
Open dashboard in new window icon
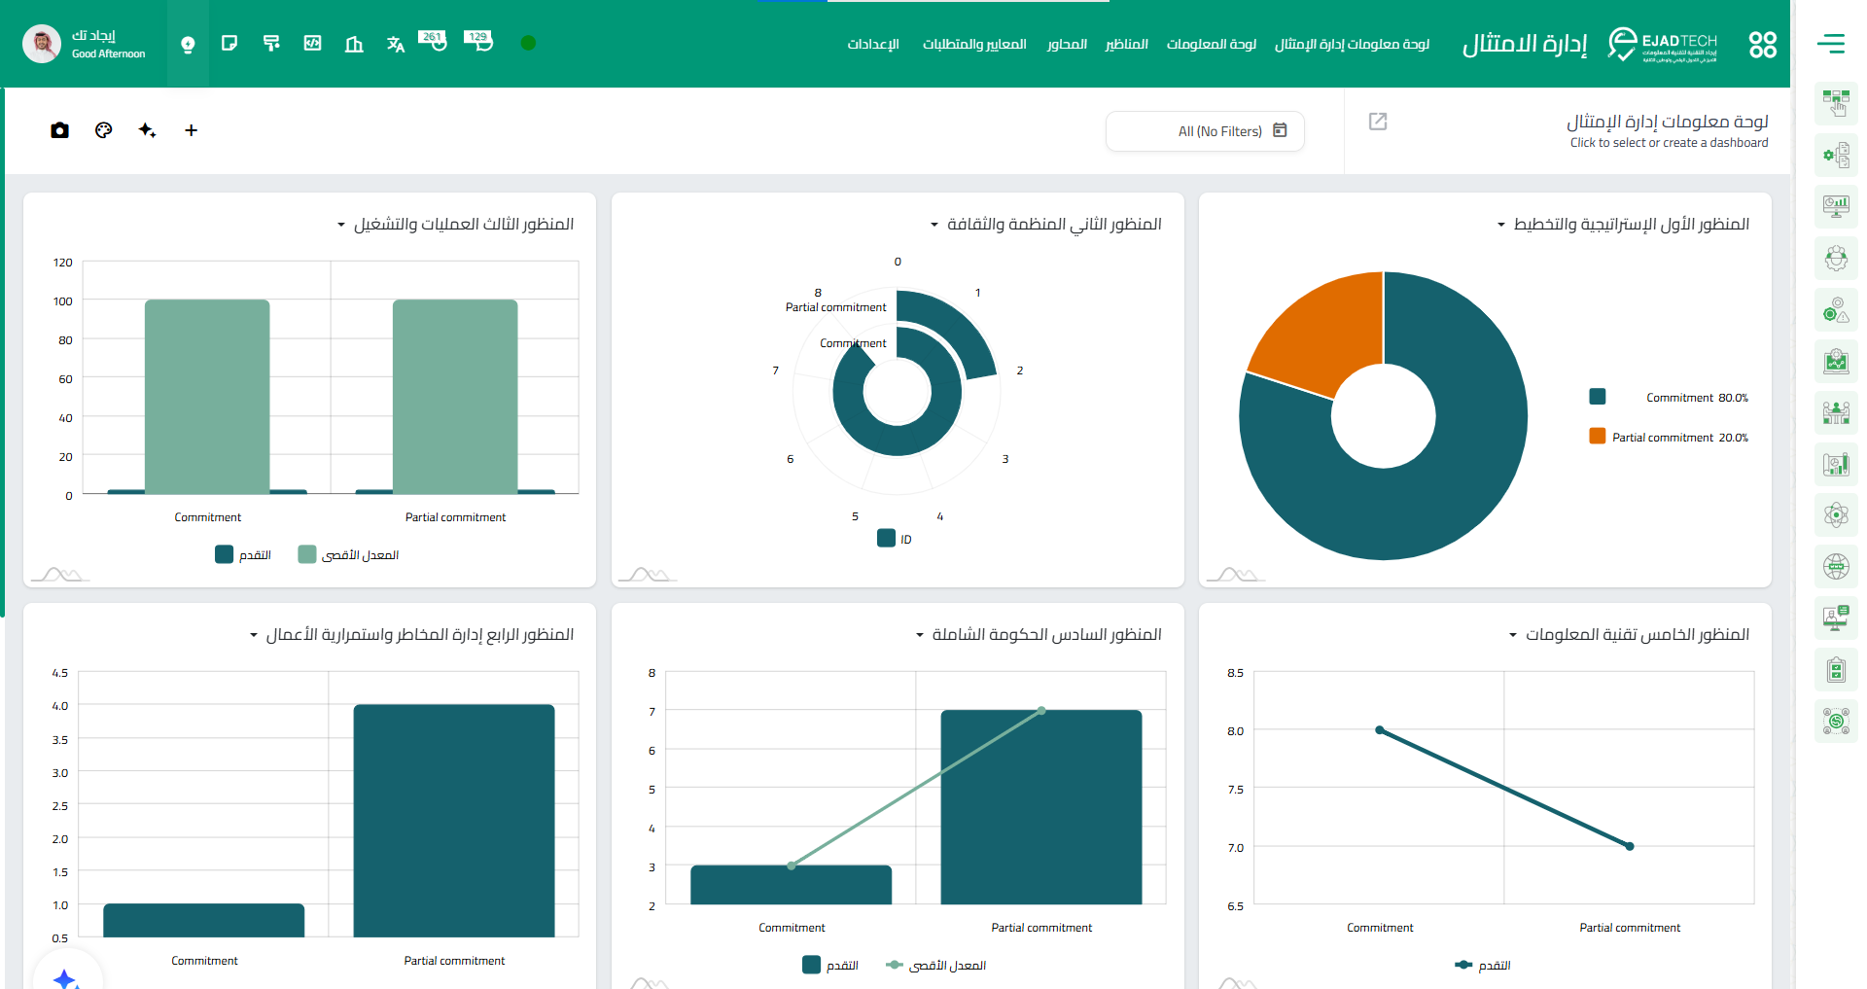(x=1378, y=122)
